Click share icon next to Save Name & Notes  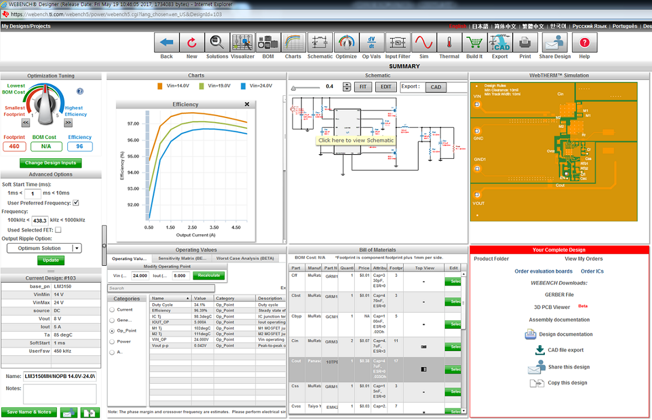click(68, 412)
